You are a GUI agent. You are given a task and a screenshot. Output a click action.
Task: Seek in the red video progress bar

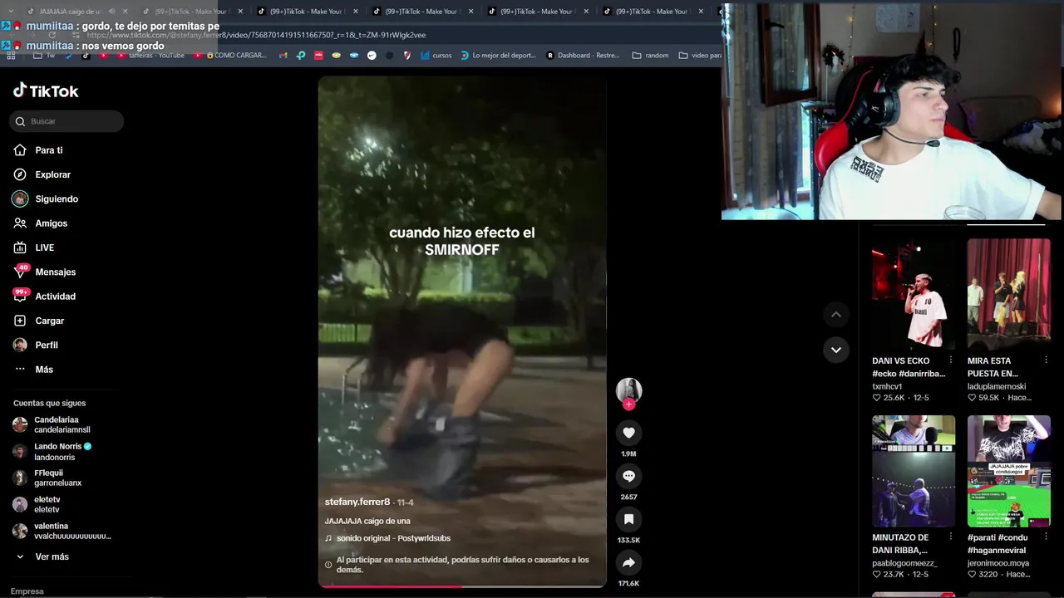461,586
